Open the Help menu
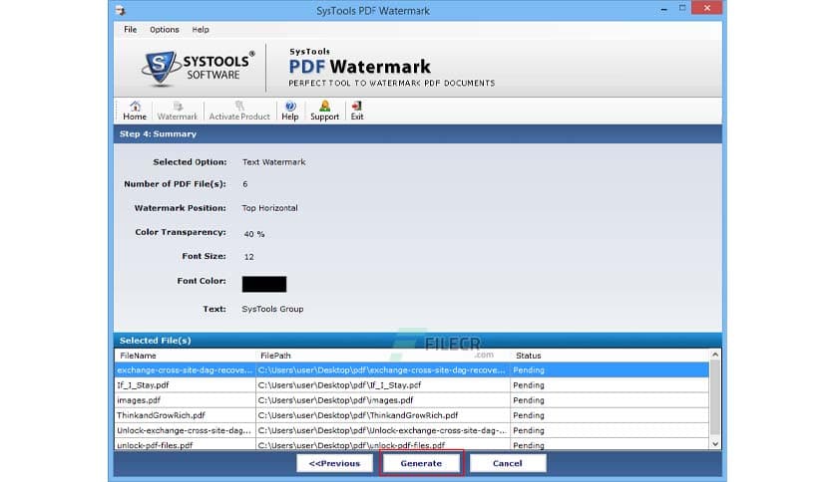834x482 pixels. 201,30
